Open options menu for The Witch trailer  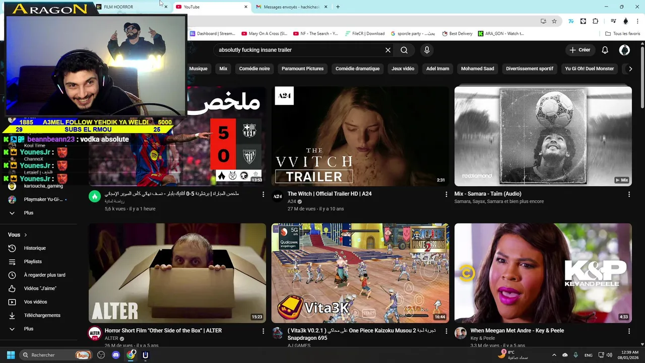446,194
